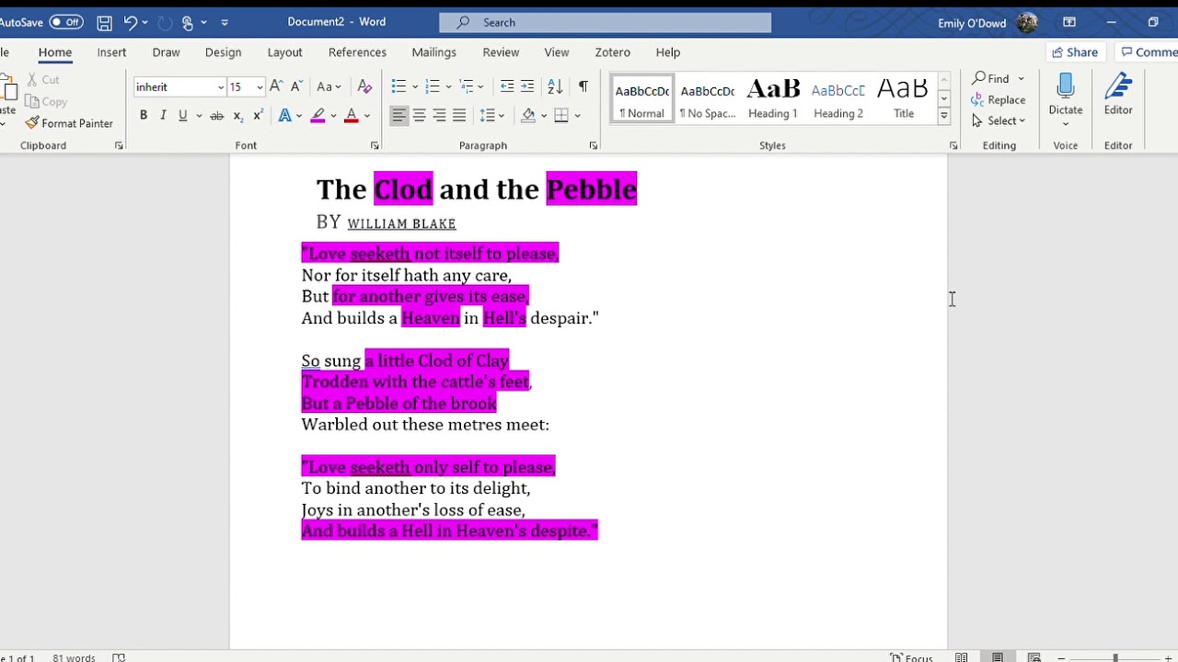Apply text highlight color

pos(318,115)
